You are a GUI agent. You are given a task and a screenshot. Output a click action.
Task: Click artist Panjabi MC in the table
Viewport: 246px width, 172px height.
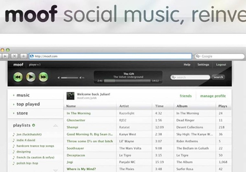click(x=127, y=162)
